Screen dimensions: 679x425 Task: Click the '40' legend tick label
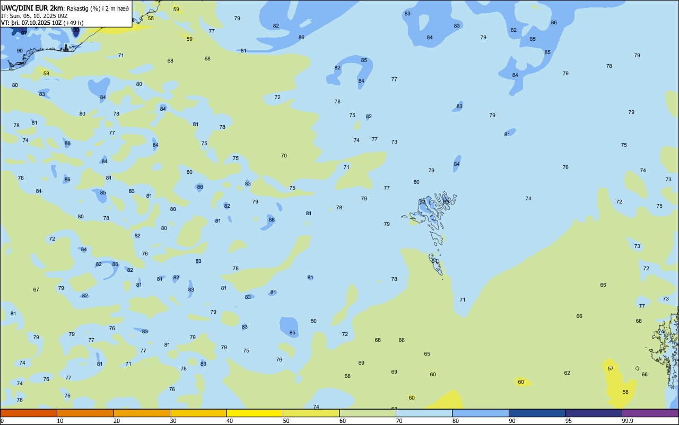pos(230,421)
